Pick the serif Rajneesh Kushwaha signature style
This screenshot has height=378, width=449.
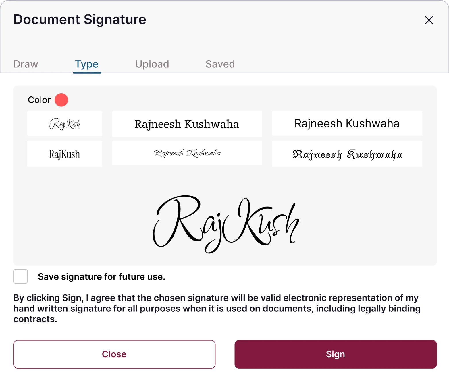187,124
